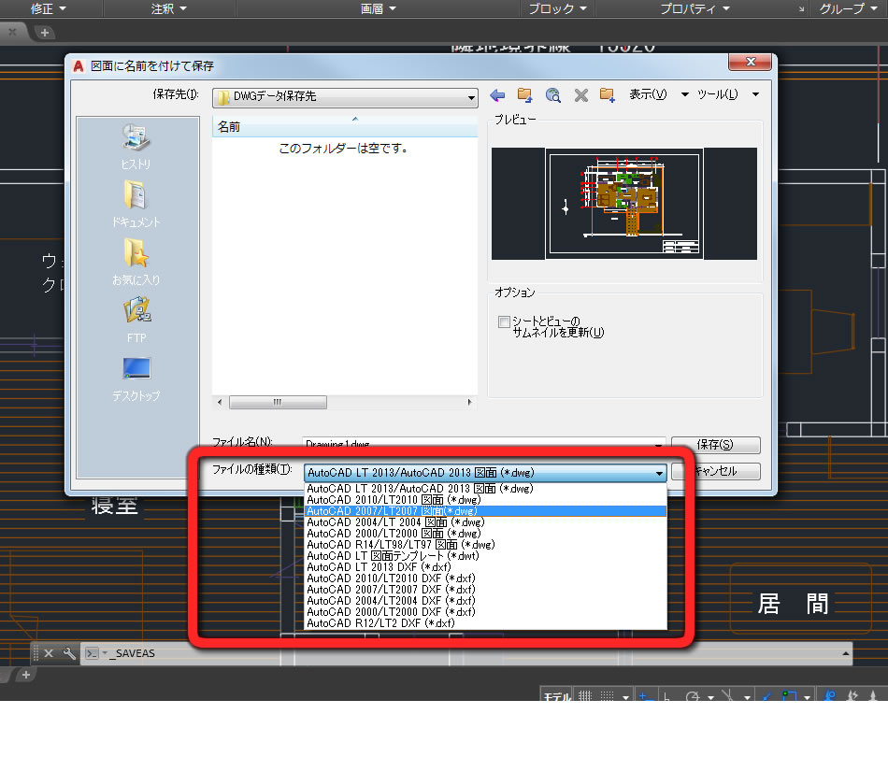Image resolution: width=888 pixels, height=757 pixels.
Task: Go back to the previous folder
Action: (497, 95)
